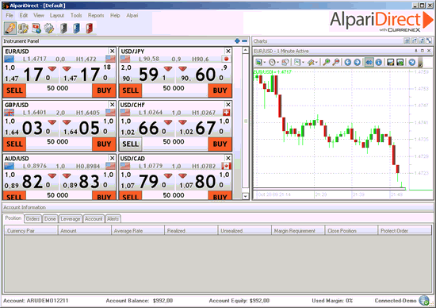Open the drawing tools dropdown arrow
This screenshot has height=308, width=436.
click(x=316, y=63)
